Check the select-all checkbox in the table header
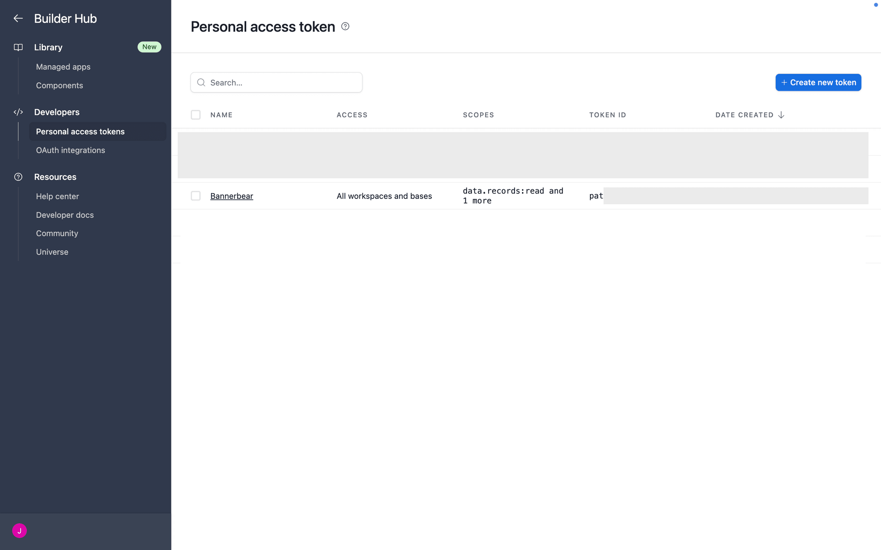This screenshot has height=550, width=881. (196, 115)
